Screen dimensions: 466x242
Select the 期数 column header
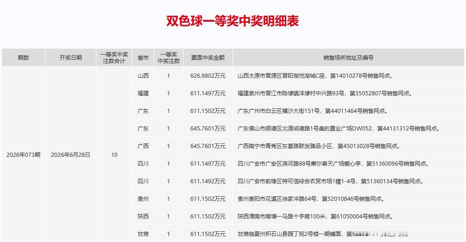(23, 57)
